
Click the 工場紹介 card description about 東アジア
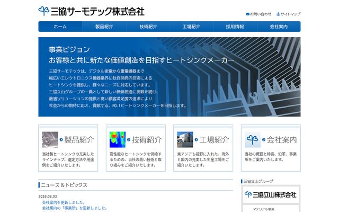click(203, 160)
